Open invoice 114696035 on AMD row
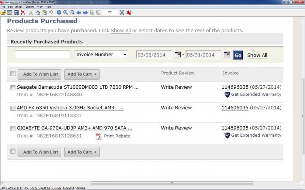The width and height of the screenshot is (305, 190). [x=235, y=108]
